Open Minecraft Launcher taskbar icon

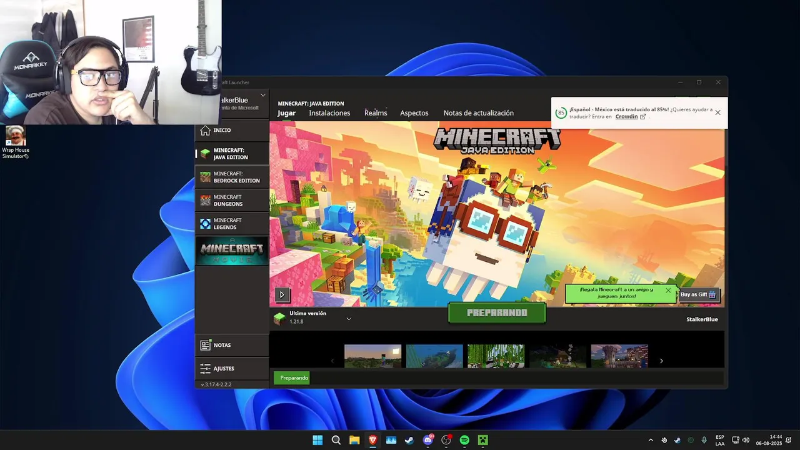(482, 440)
